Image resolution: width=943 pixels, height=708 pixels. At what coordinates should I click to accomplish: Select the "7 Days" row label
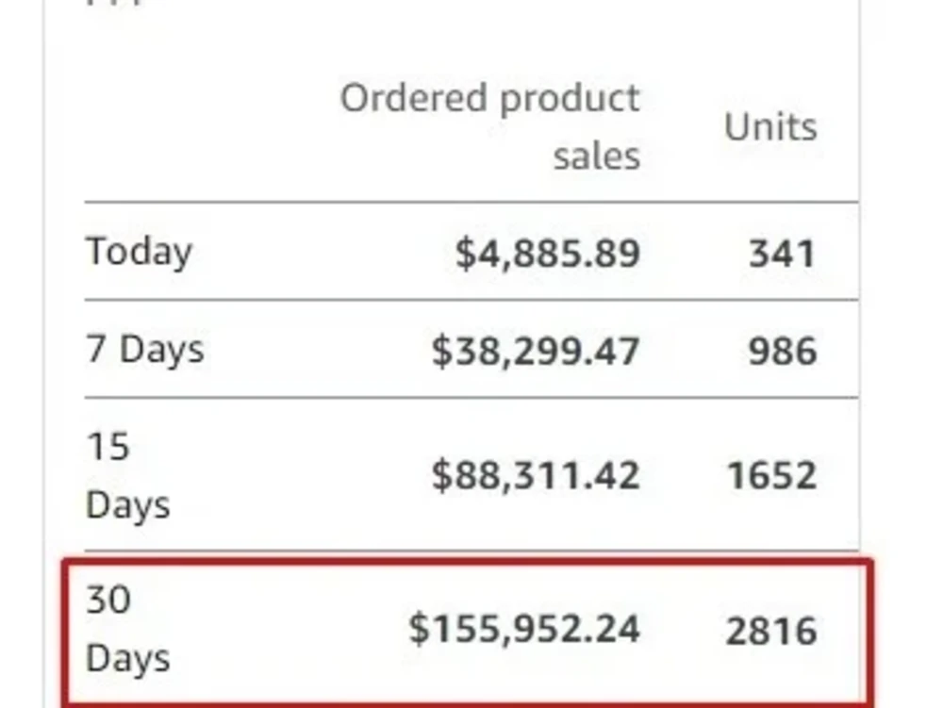point(145,349)
